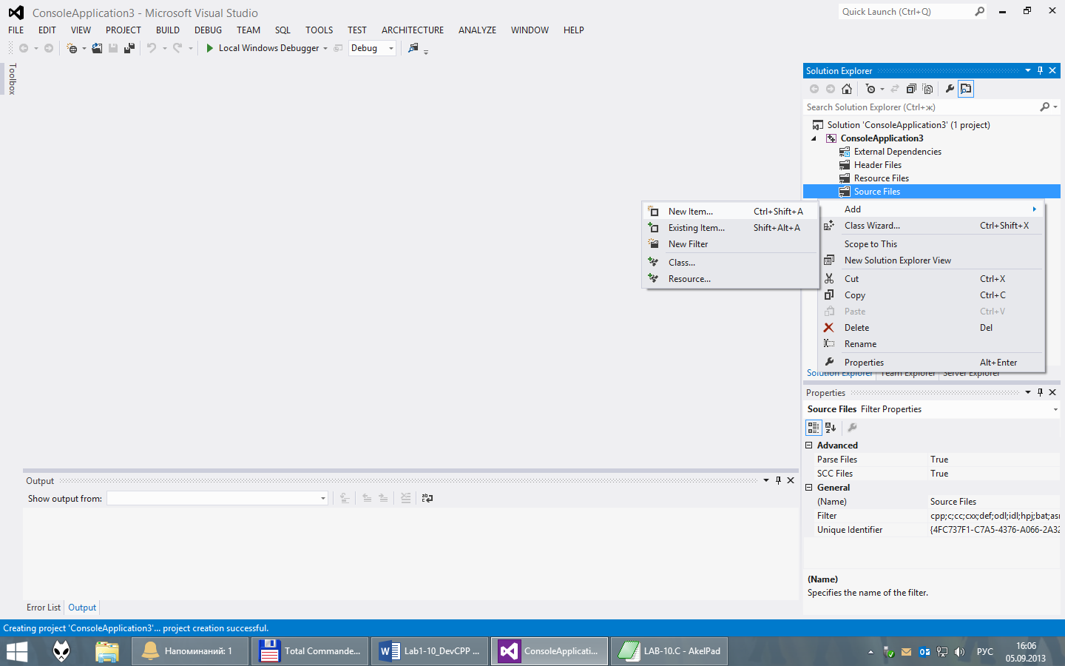
Task: Open the DEBUG menu
Action: pyautogui.click(x=208, y=30)
